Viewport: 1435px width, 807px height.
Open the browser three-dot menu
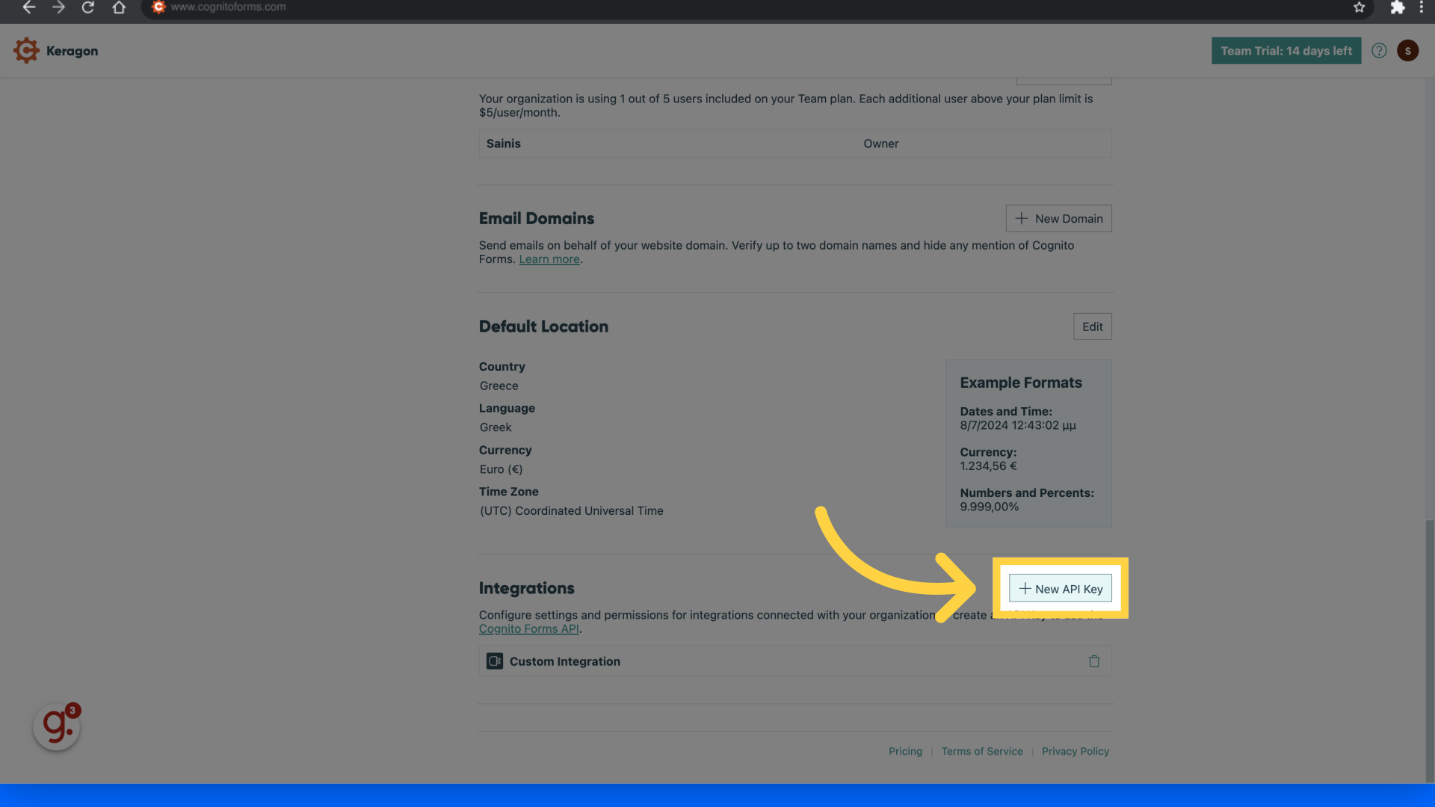(x=1422, y=7)
